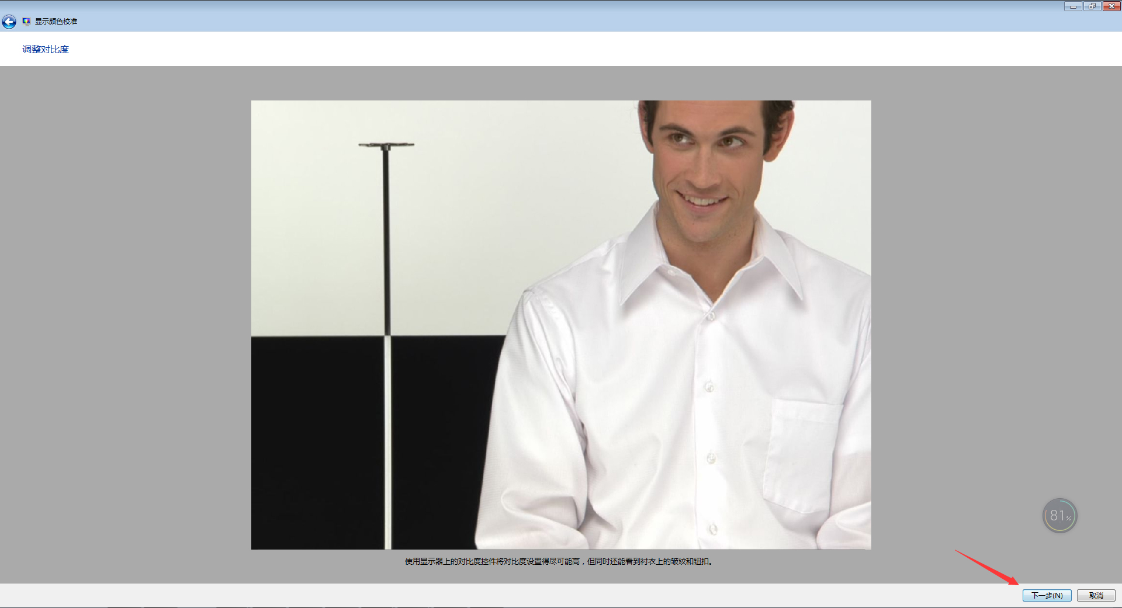Close the calibration window
Image resolution: width=1122 pixels, height=608 pixels.
click(1111, 6)
